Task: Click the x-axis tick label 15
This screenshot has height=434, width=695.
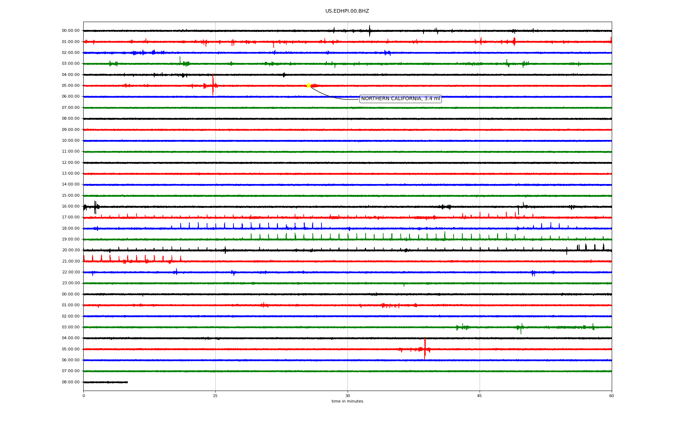Action: tap(215, 396)
